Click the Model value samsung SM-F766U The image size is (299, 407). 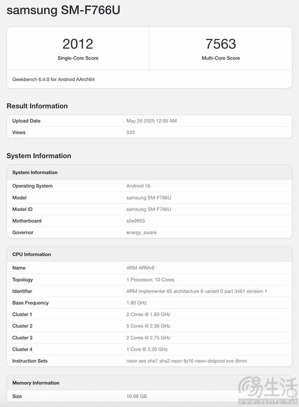[x=149, y=198]
